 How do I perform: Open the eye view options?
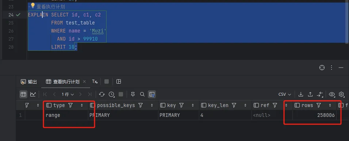(332, 95)
